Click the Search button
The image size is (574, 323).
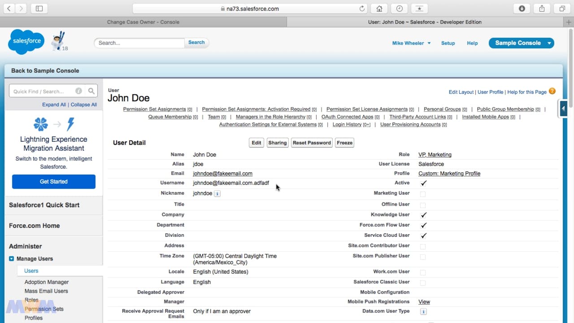pyautogui.click(x=196, y=43)
